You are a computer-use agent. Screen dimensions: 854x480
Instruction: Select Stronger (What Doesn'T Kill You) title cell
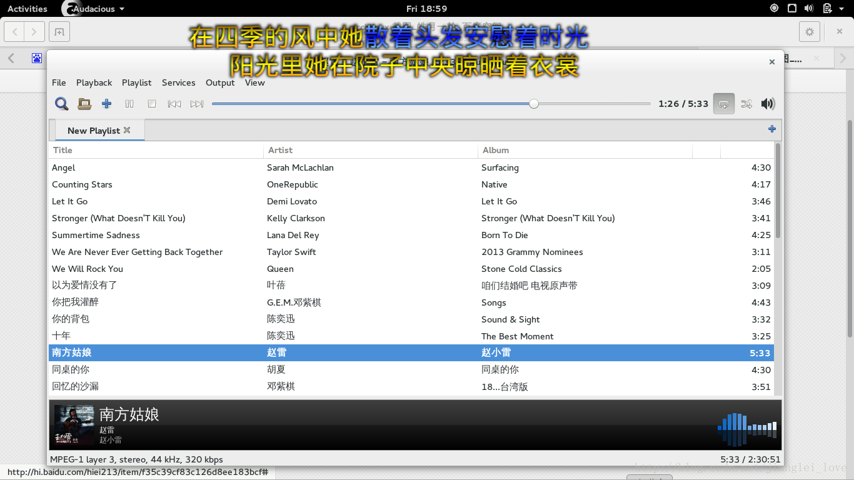point(119,218)
